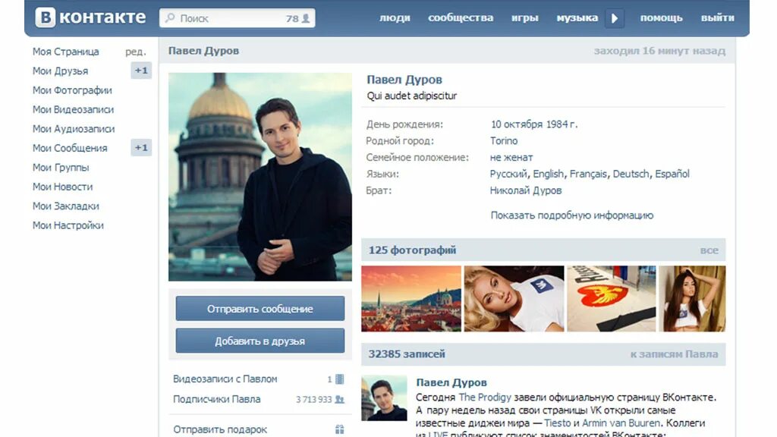Click the Torino hometown link
The height and width of the screenshot is (437, 777).
coord(504,140)
